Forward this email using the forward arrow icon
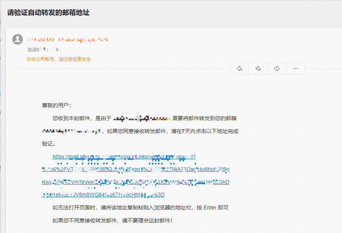The width and height of the screenshot is (342, 233). tap(276, 68)
